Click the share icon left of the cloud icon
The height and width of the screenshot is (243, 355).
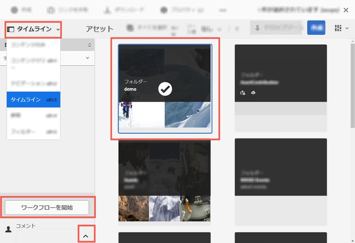(x=243, y=93)
